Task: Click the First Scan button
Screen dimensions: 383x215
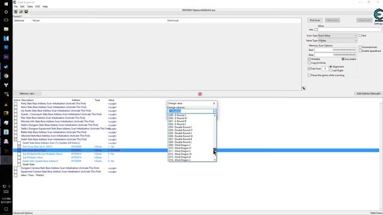Action: tap(315, 20)
